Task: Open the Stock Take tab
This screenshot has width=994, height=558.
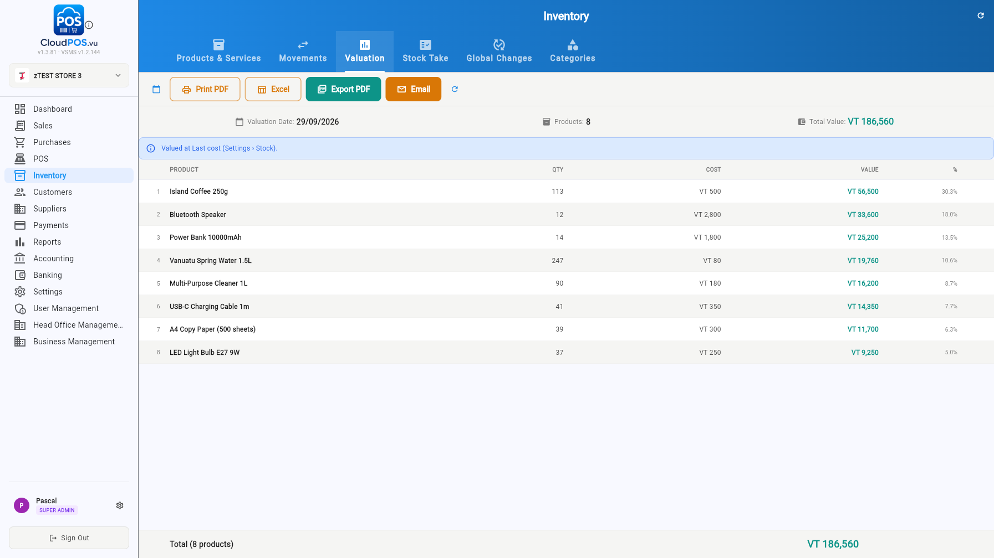Action: pos(425,51)
